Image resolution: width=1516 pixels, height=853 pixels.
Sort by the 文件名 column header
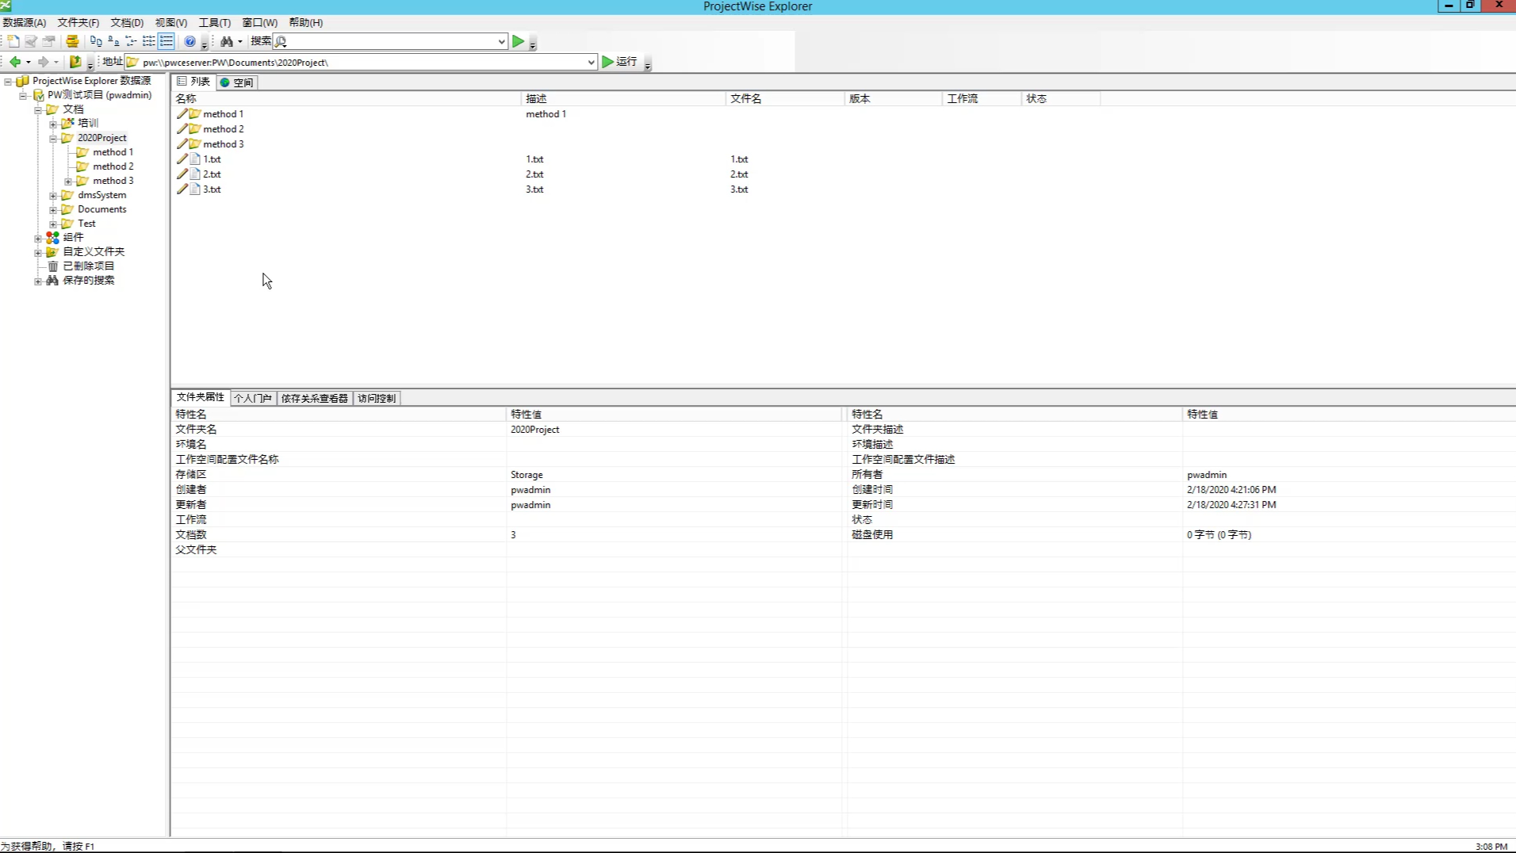tap(786, 98)
